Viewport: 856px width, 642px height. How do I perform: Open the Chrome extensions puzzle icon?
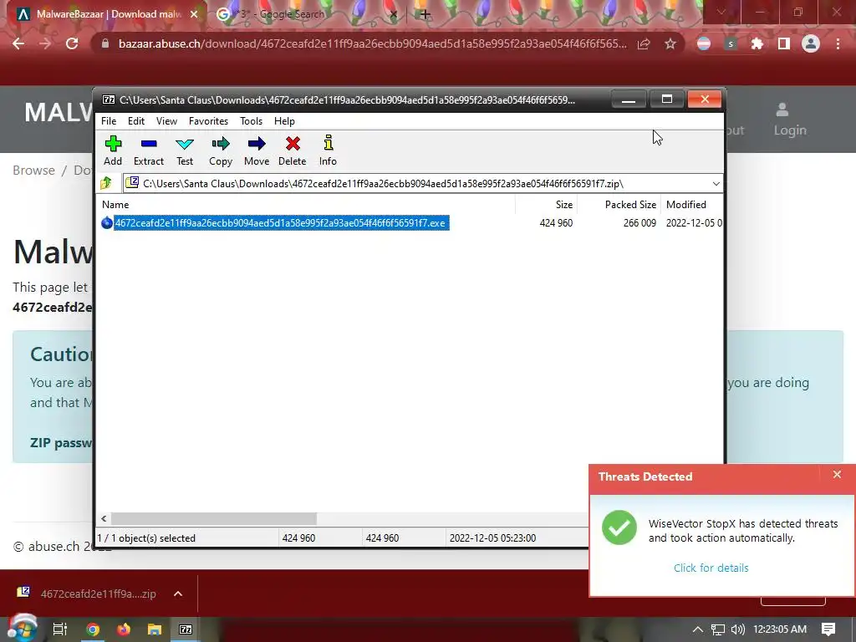click(x=757, y=43)
